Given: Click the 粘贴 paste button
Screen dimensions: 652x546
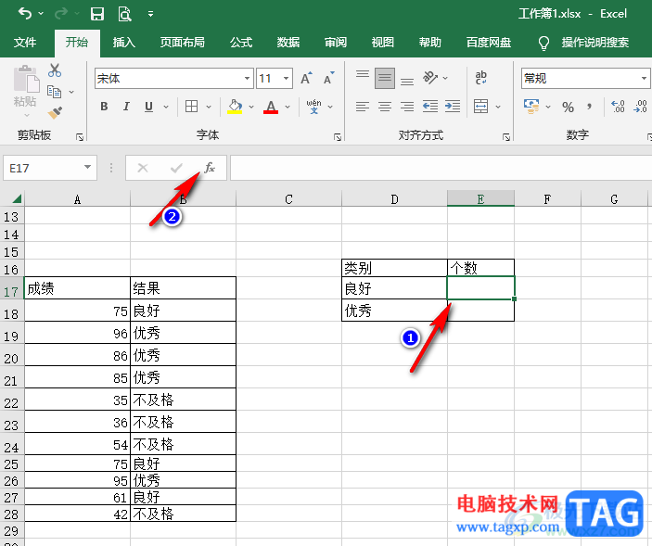Looking at the screenshot, I should [26, 90].
